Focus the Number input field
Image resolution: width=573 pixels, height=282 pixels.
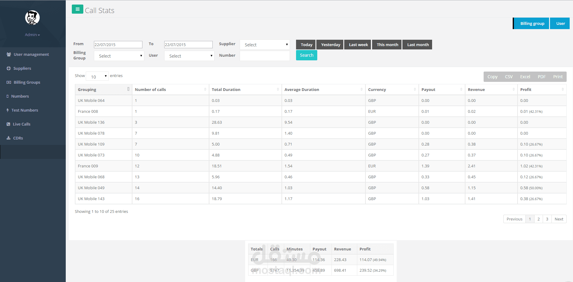point(265,56)
